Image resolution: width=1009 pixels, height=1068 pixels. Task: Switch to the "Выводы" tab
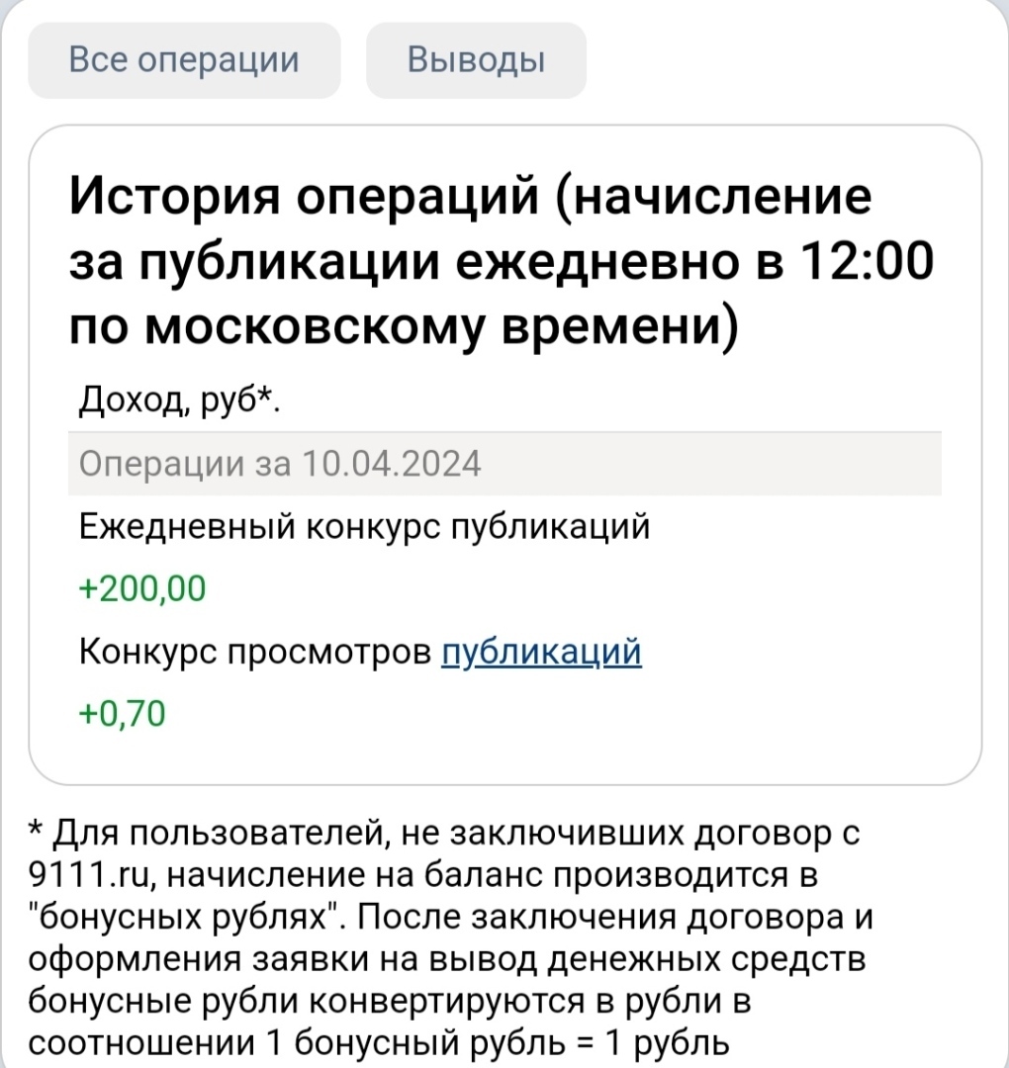click(476, 60)
